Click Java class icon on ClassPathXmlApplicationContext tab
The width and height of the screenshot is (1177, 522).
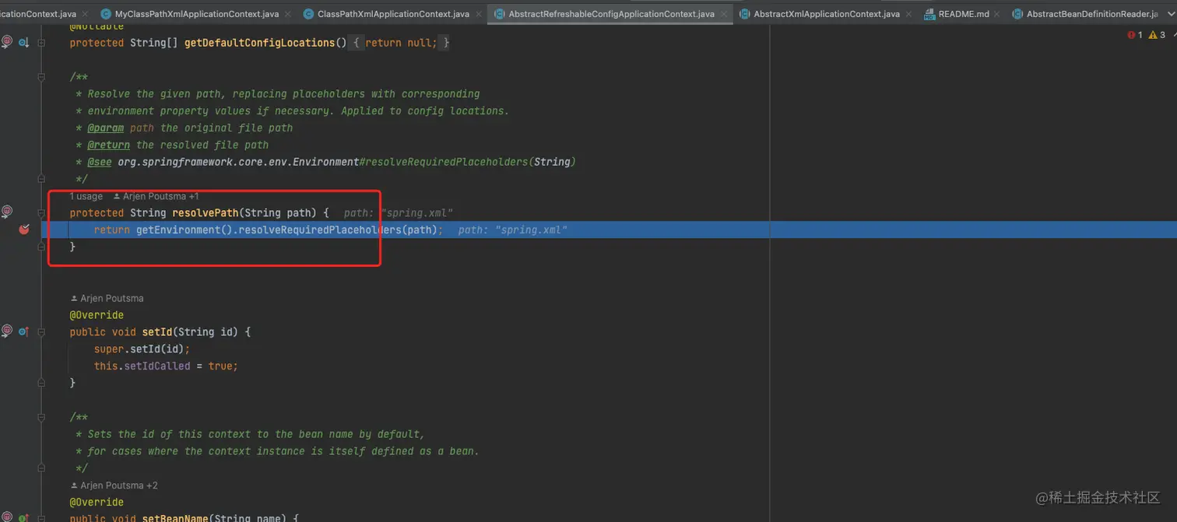point(308,14)
